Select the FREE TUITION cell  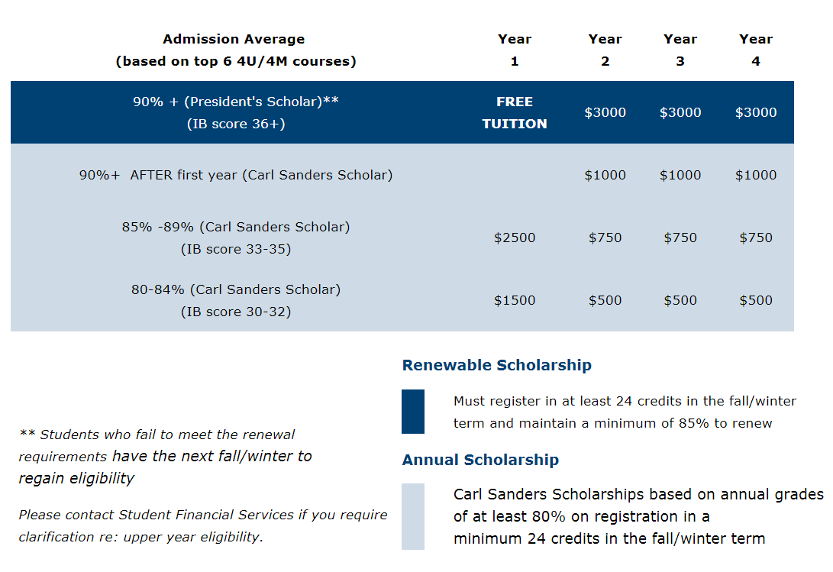tap(514, 112)
